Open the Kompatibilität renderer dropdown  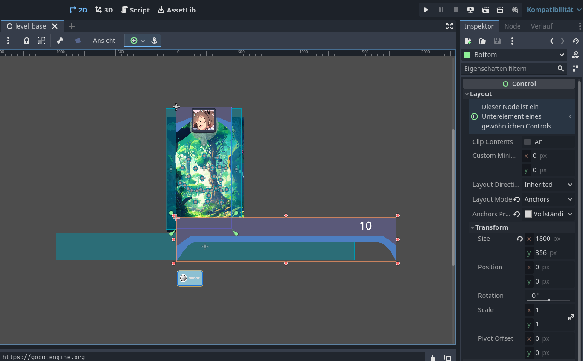[x=554, y=10]
